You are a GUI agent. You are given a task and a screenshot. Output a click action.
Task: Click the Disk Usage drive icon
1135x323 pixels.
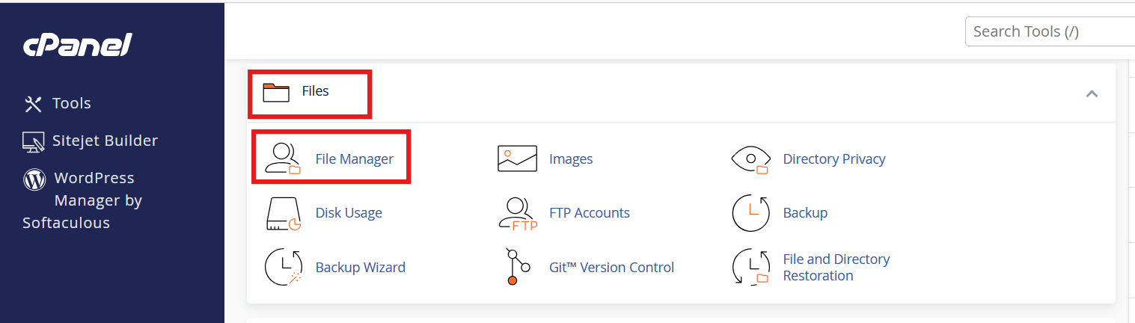click(x=284, y=213)
